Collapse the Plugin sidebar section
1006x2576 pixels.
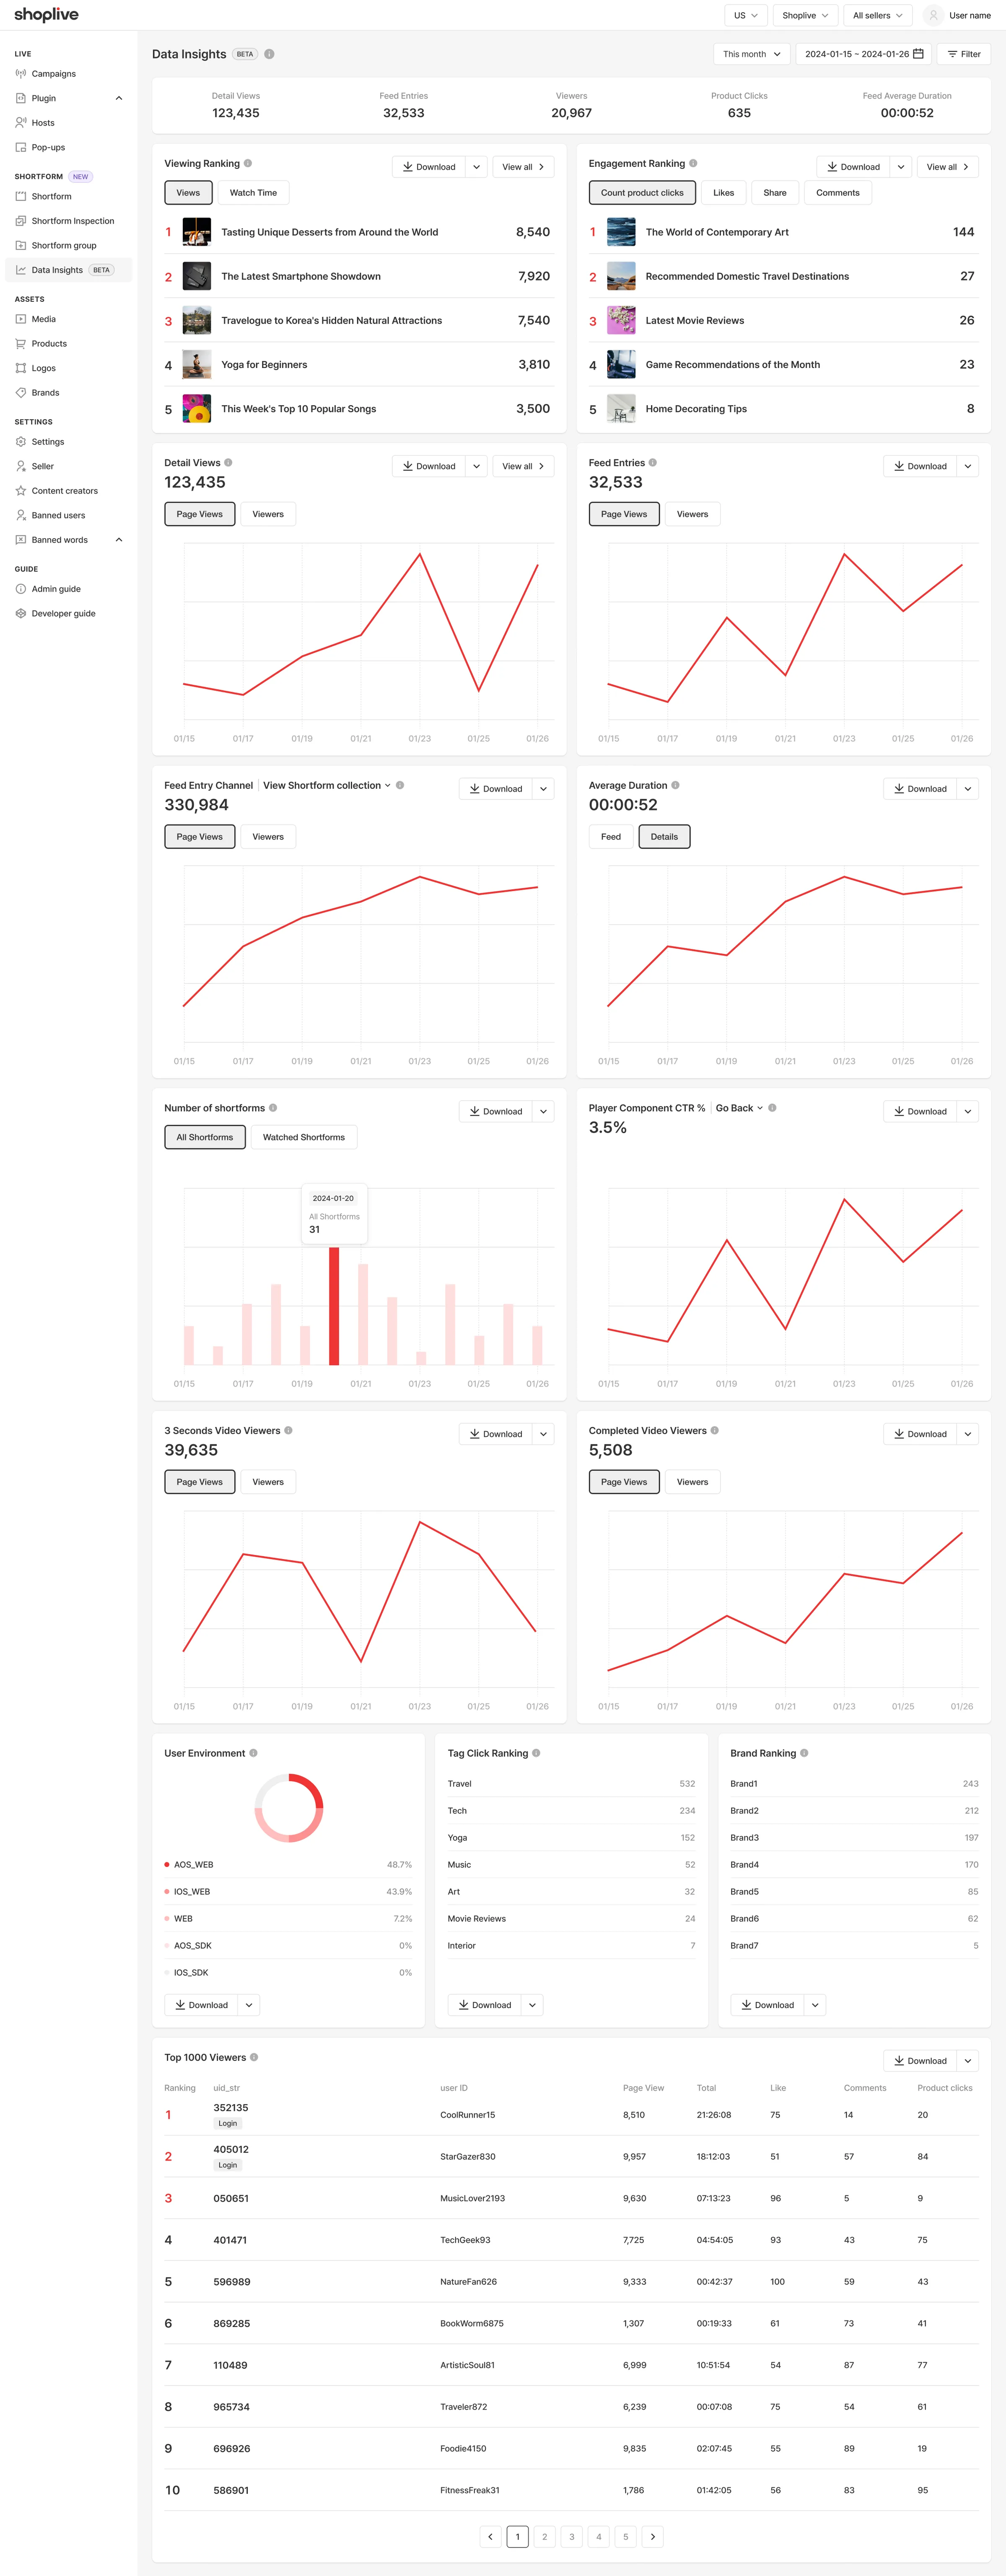pos(119,98)
